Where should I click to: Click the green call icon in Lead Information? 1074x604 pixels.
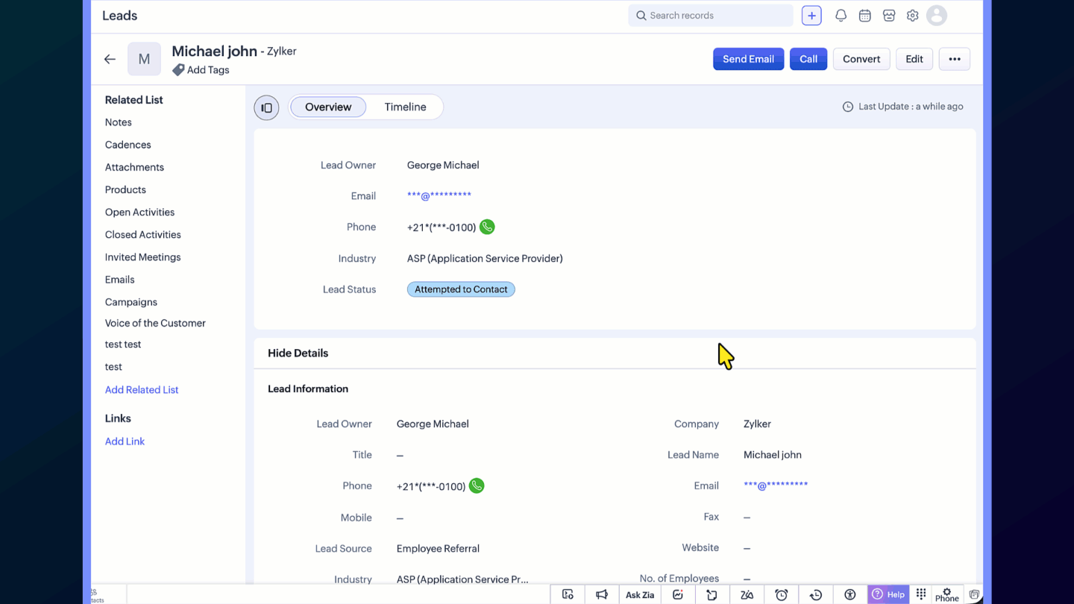tap(477, 485)
